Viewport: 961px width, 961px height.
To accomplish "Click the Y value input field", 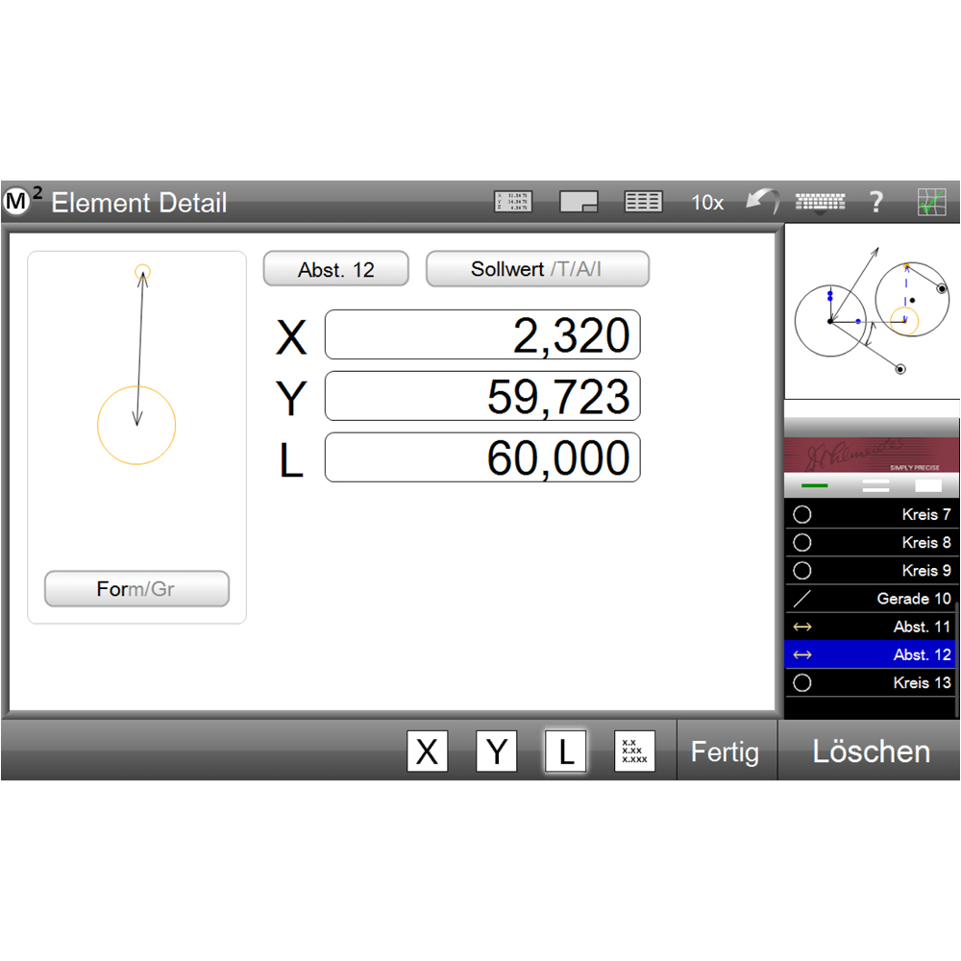I will pos(482,396).
